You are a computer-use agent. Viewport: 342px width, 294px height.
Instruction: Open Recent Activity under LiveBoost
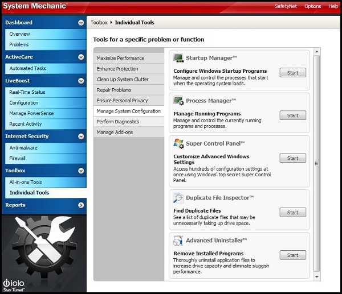(x=46, y=124)
